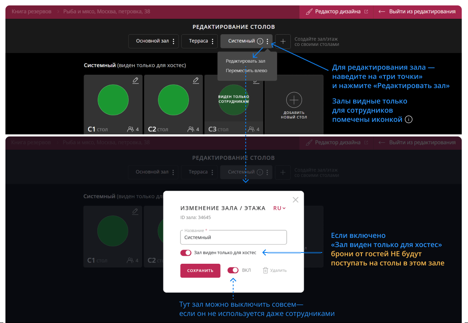Click the pencil edit icon on undimmed C1 table
Screen dimensions: 468x323
point(135,80)
